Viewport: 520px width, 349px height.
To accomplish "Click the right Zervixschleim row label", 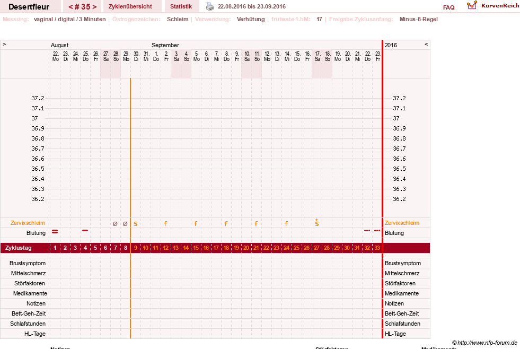I will (402, 223).
